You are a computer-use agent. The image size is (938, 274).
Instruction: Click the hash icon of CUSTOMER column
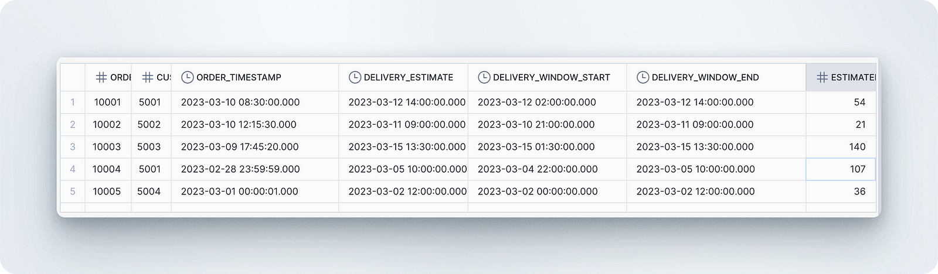148,77
